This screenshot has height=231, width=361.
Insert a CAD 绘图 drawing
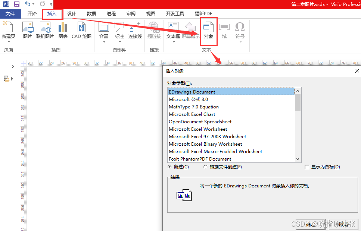point(81,30)
